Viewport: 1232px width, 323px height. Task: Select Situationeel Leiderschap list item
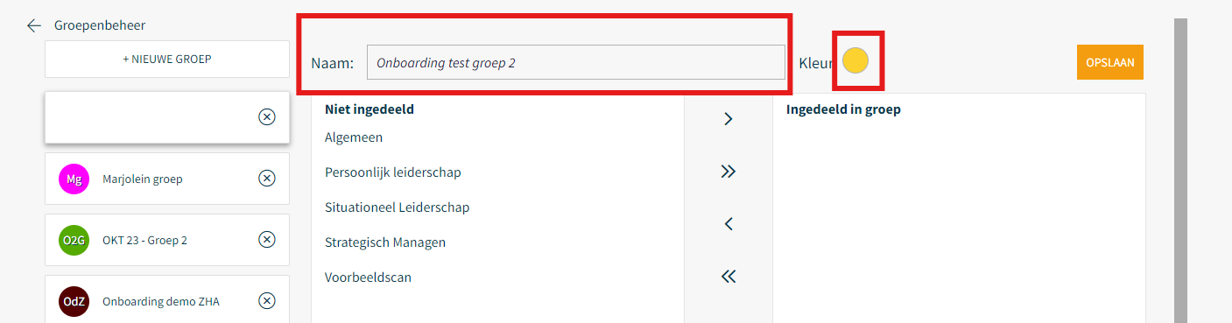pyautogui.click(x=398, y=207)
